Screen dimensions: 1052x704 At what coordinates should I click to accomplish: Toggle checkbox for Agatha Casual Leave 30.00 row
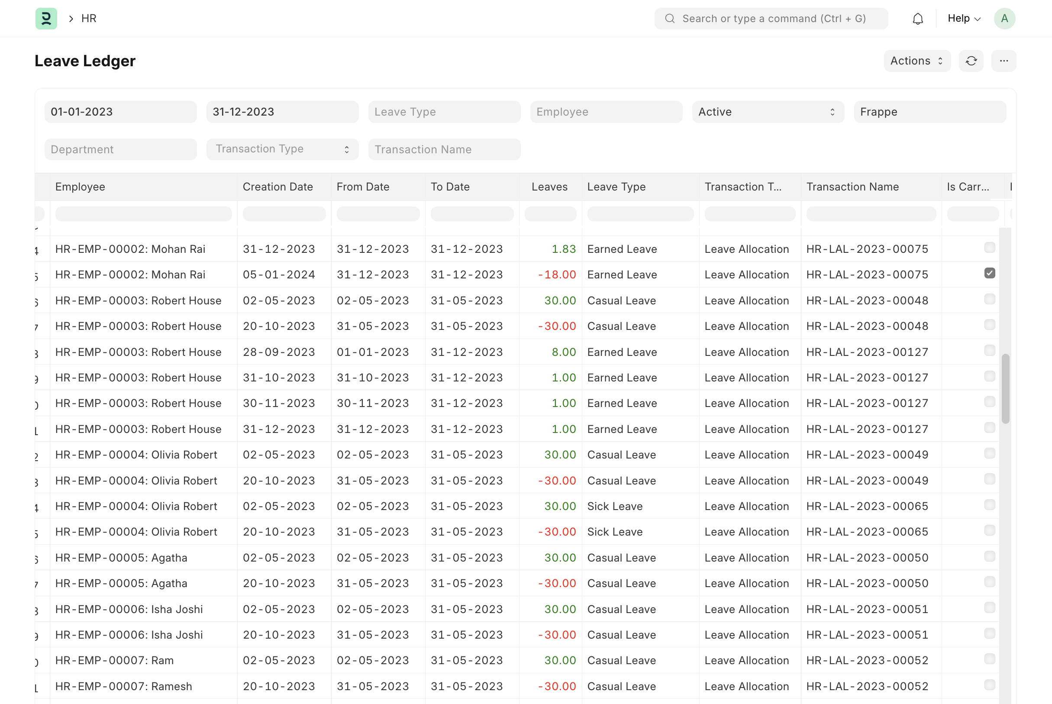(x=990, y=556)
